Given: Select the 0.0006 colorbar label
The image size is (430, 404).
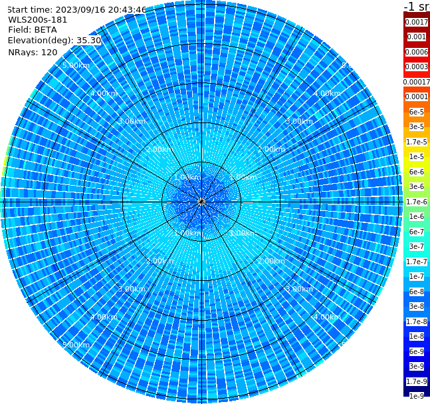Looking at the screenshot, I should tap(417, 52).
